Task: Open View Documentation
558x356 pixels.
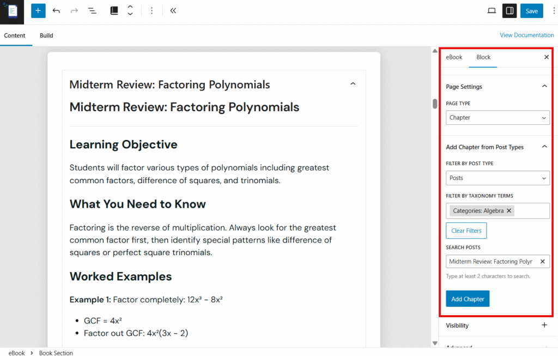Action: pyautogui.click(x=526, y=35)
